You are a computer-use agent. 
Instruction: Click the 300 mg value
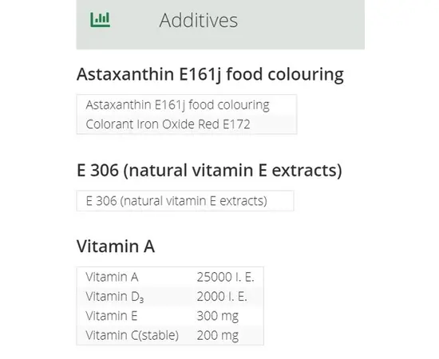(x=218, y=317)
